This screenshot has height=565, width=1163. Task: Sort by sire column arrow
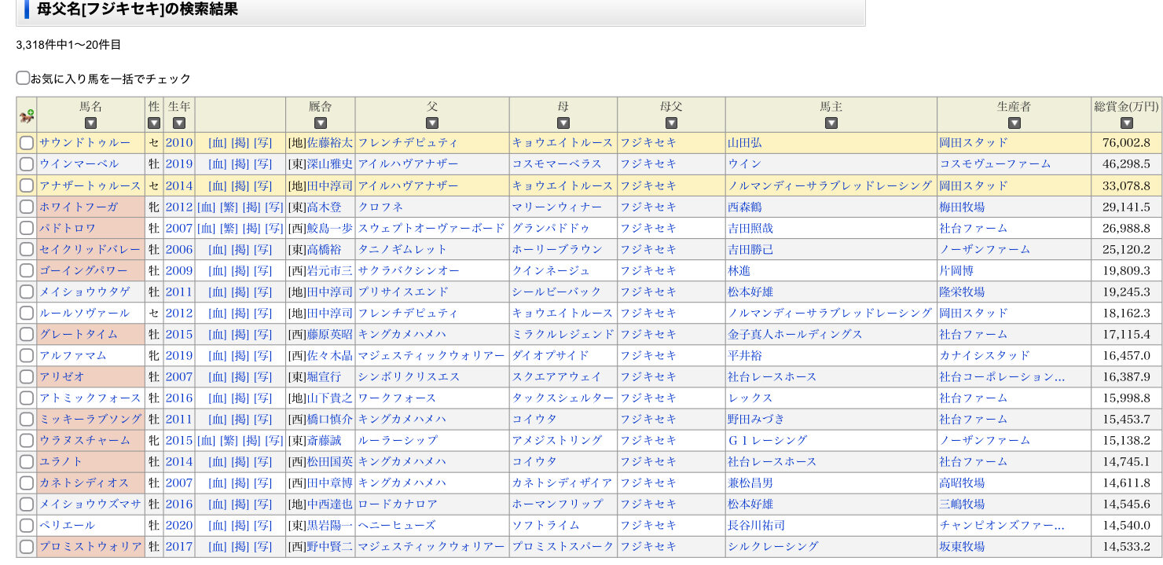pos(432,123)
